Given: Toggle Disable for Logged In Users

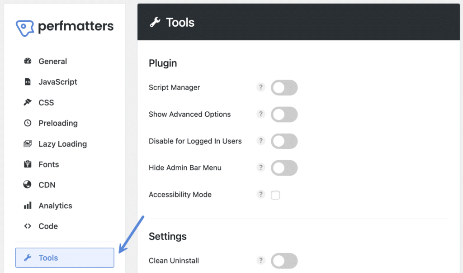Looking at the screenshot, I should pos(284,141).
